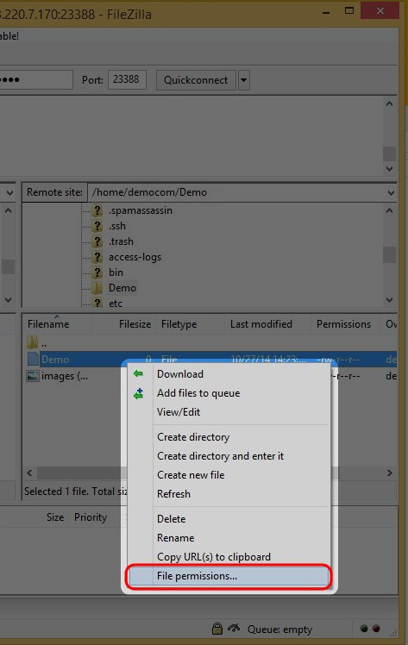Click the speed limit gauge icon

pos(234,628)
